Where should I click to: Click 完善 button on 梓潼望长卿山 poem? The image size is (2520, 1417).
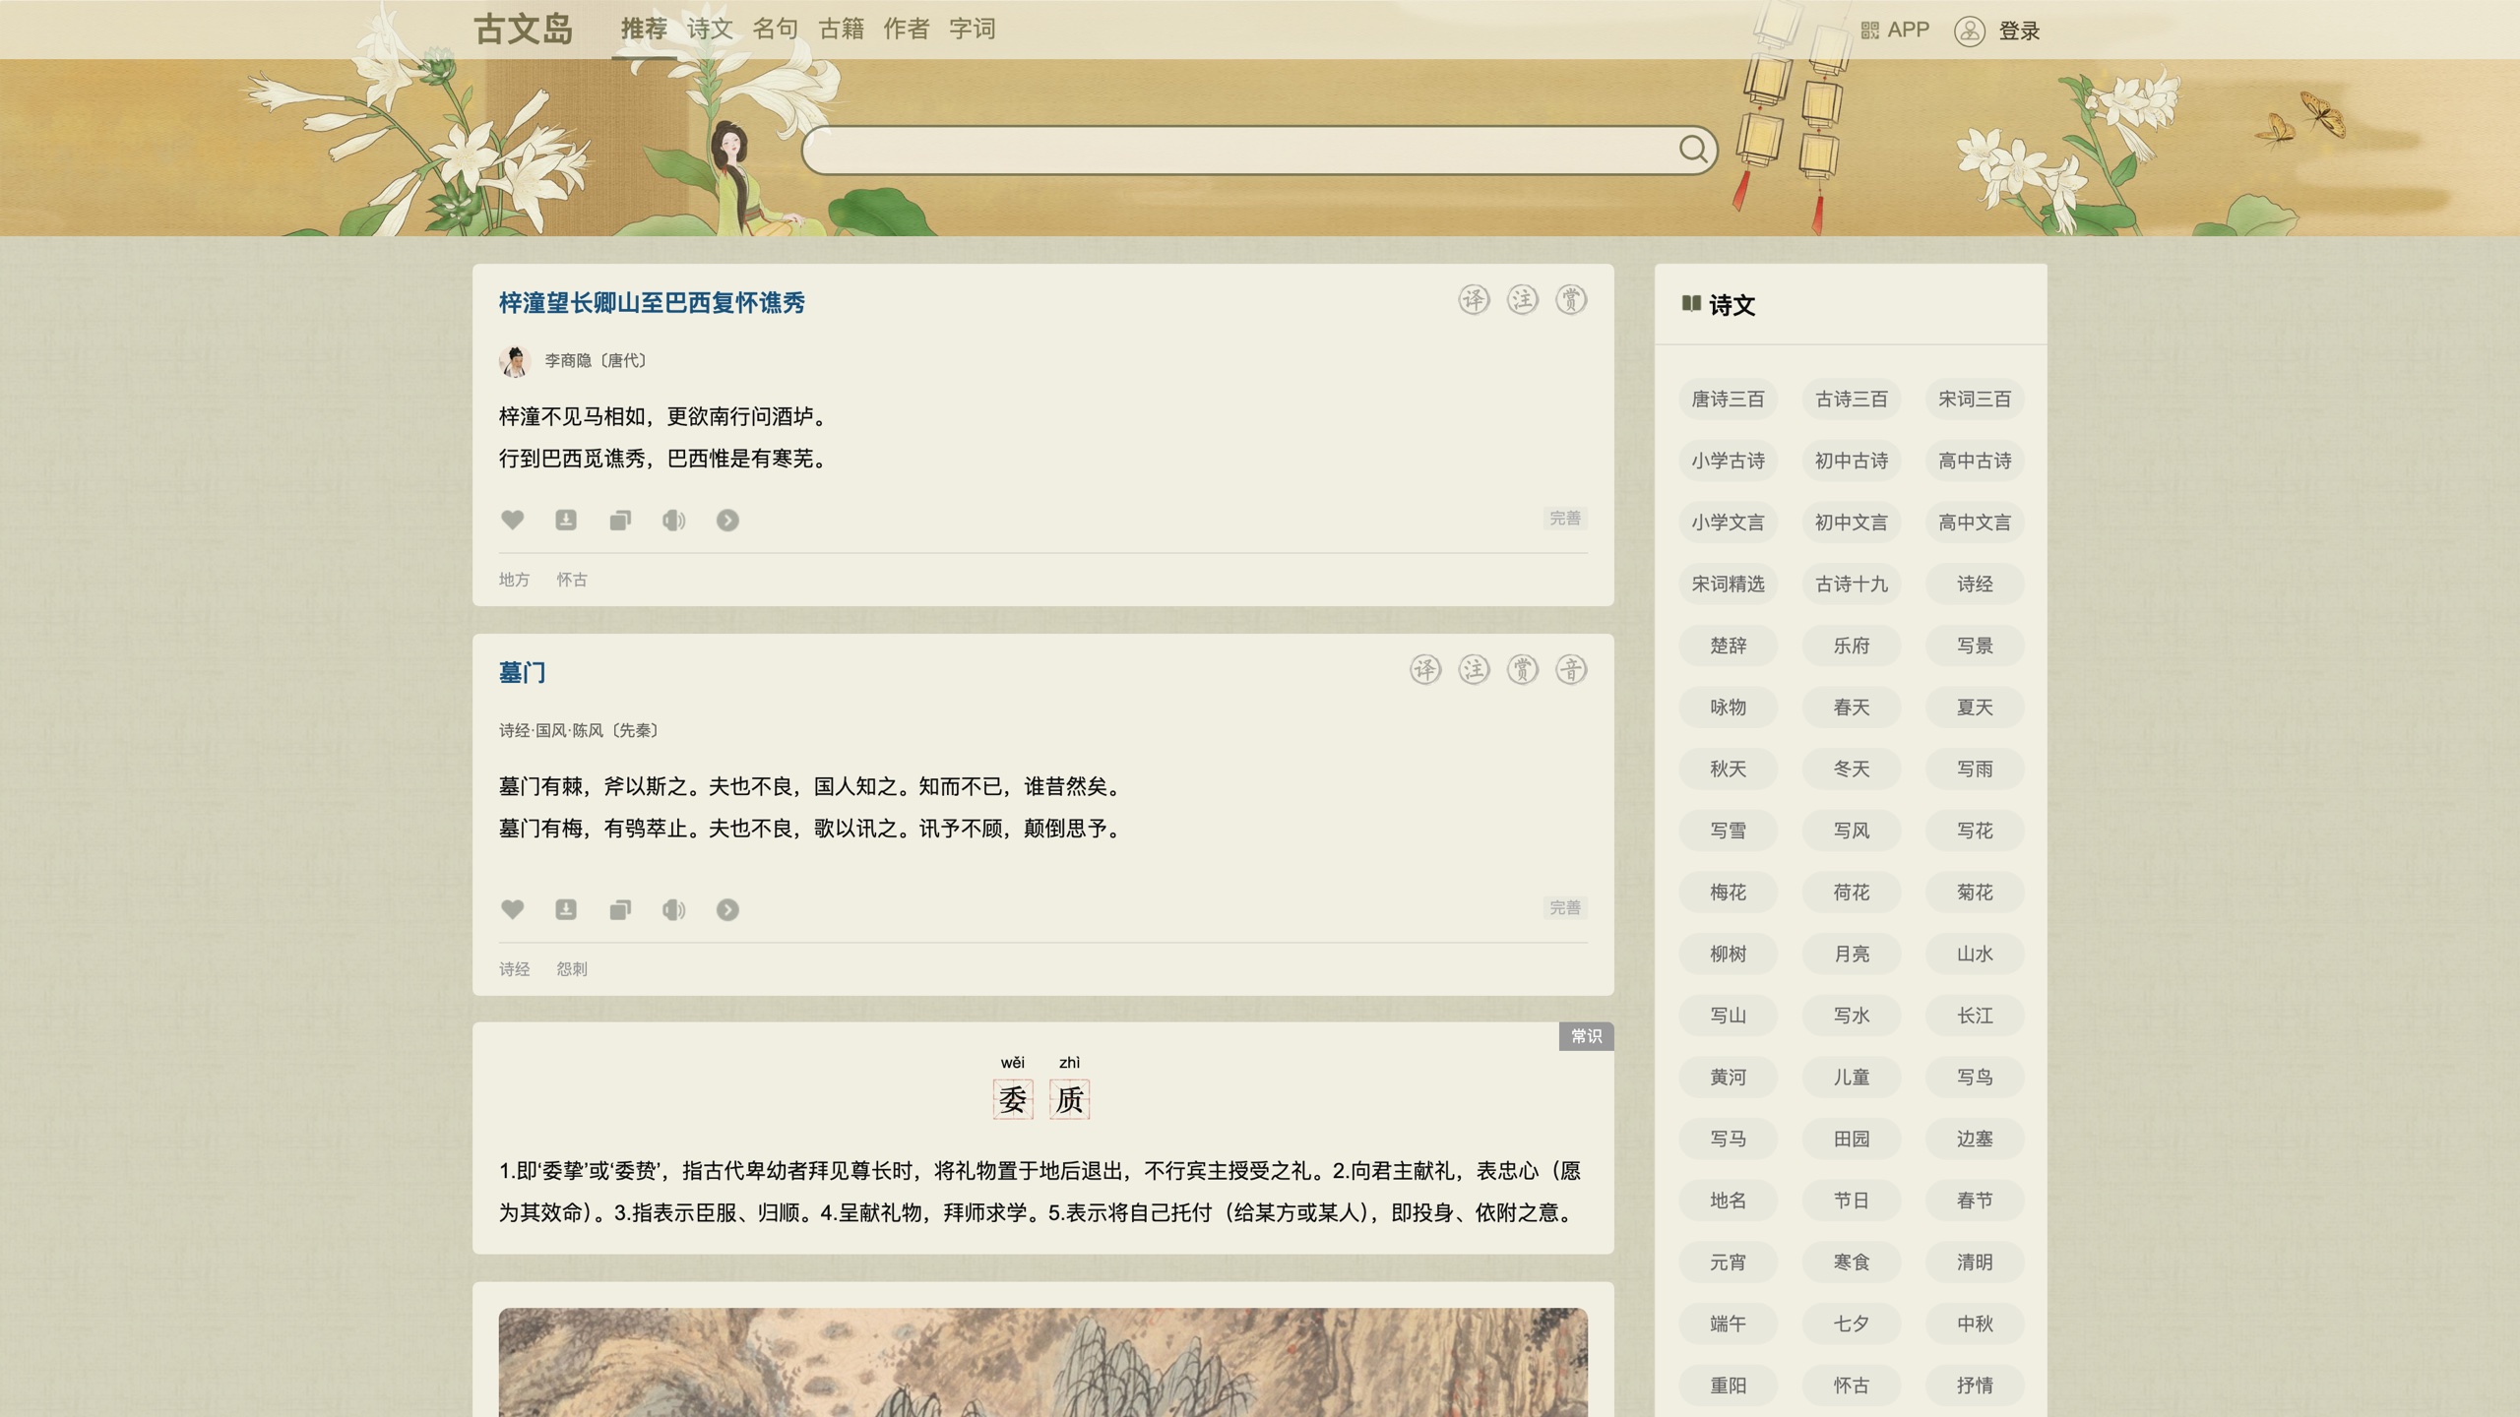point(1565,519)
